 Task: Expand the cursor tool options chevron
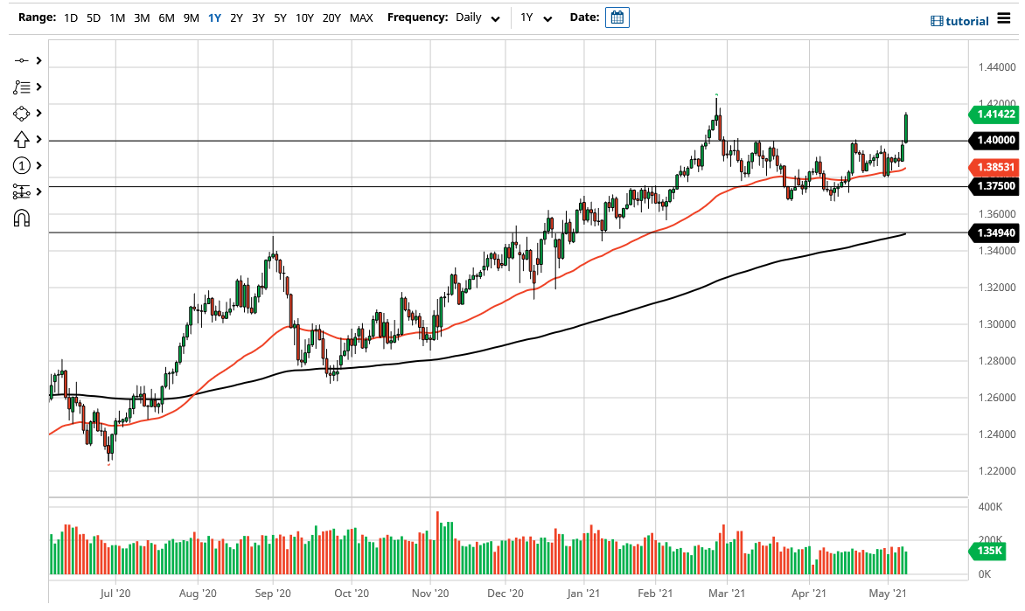(39, 61)
